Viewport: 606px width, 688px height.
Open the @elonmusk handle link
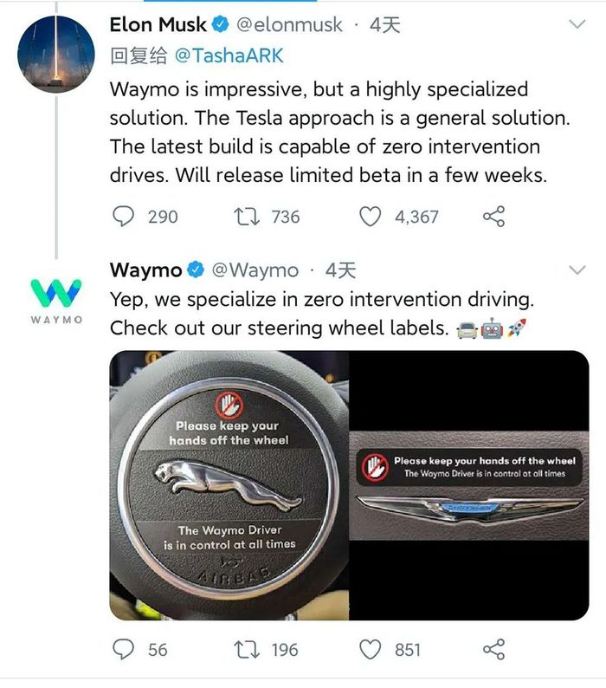coord(289,24)
